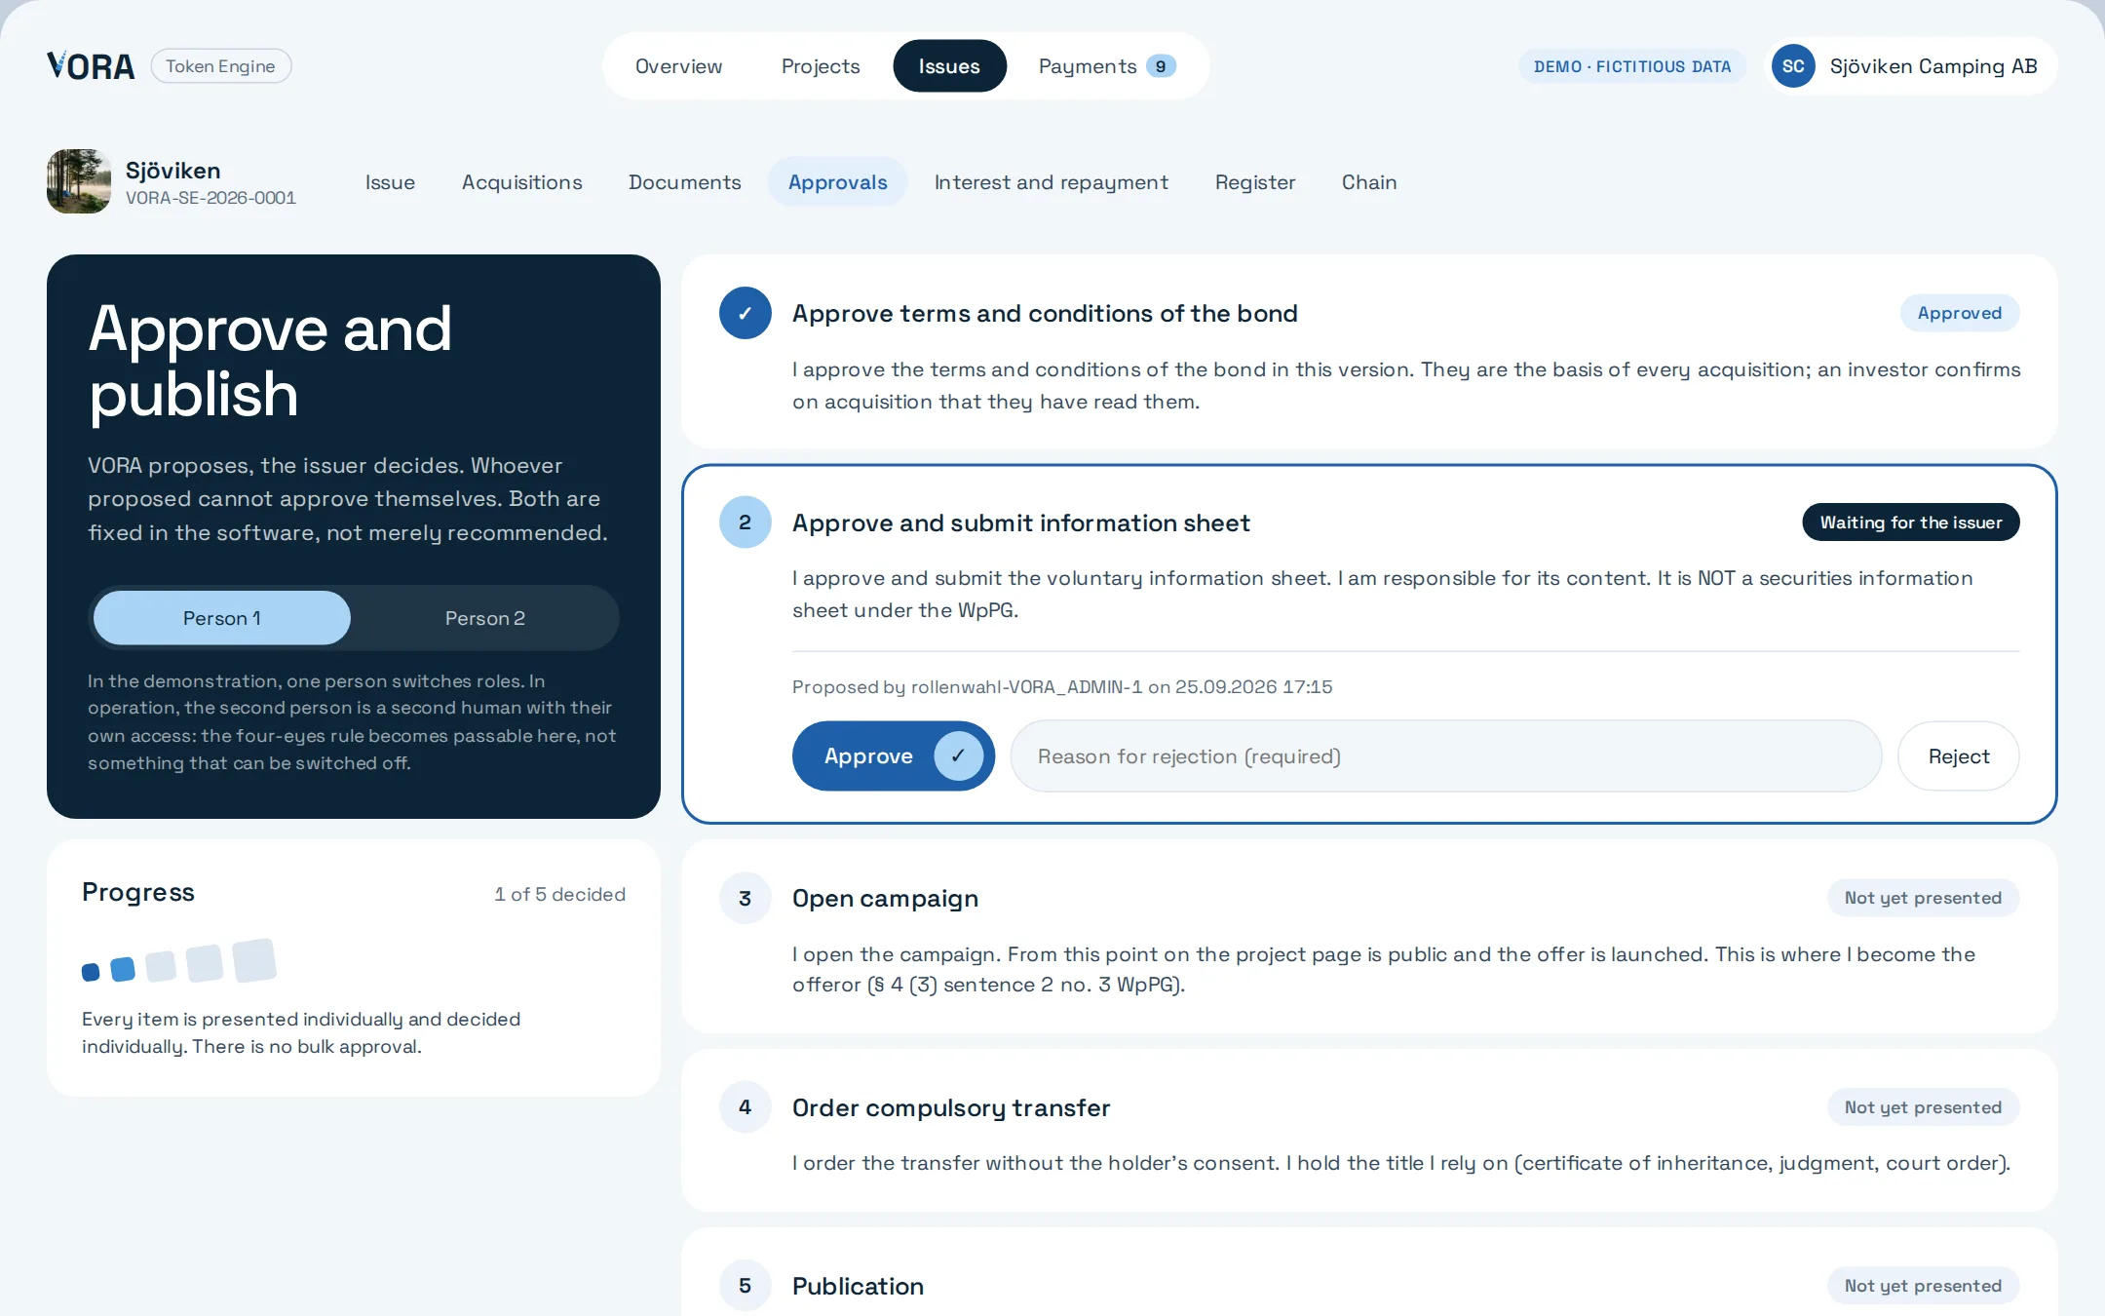The width and height of the screenshot is (2105, 1316).
Task: Click step number 4 circle for compulsory transfer
Action: (746, 1107)
